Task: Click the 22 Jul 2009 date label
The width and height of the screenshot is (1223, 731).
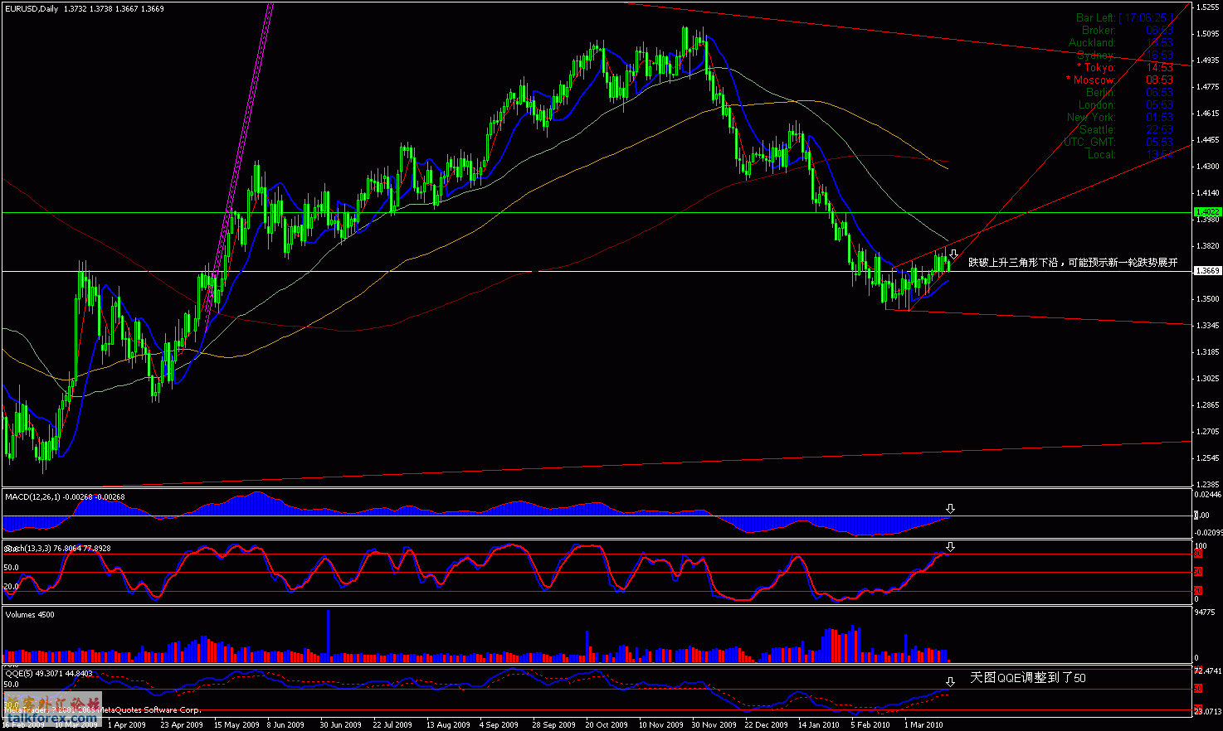Action: click(393, 725)
